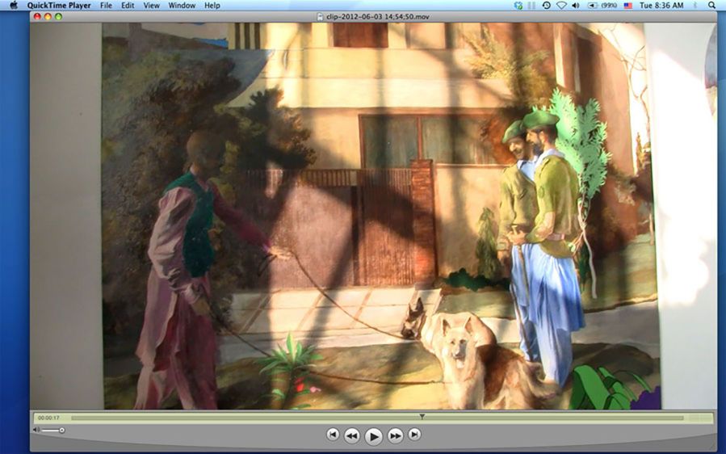Image resolution: width=726 pixels, height=454 pixels.
Task: Skip to the beginning of the clip
Action: [333, 435]
